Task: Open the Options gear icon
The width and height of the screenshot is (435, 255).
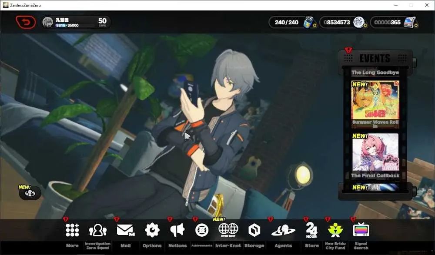Action: (152, 230)
